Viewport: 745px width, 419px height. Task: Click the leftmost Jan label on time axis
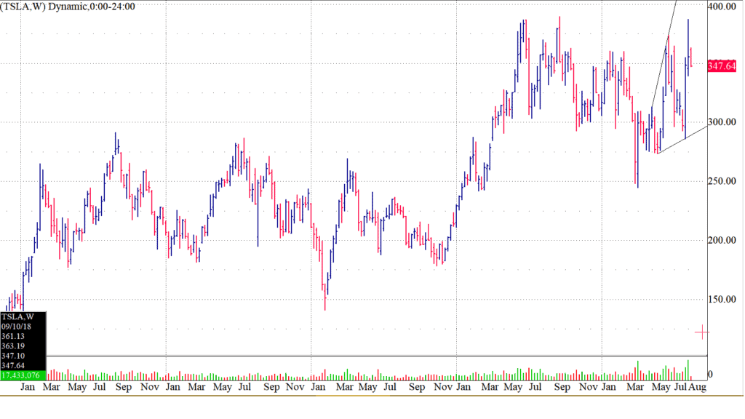[x=28, y=388]
